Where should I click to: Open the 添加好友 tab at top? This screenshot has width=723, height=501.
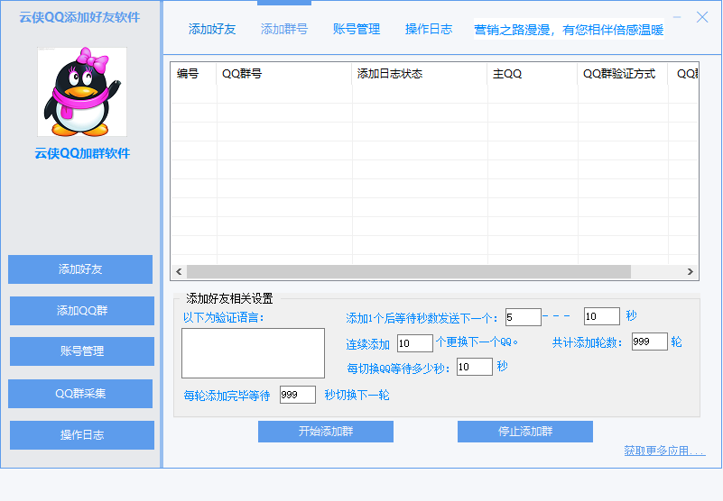click(x=212, y=29)
